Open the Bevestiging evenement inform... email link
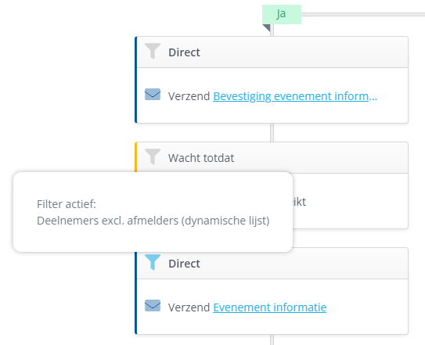The image size is (425, 345). click(295, 96)
